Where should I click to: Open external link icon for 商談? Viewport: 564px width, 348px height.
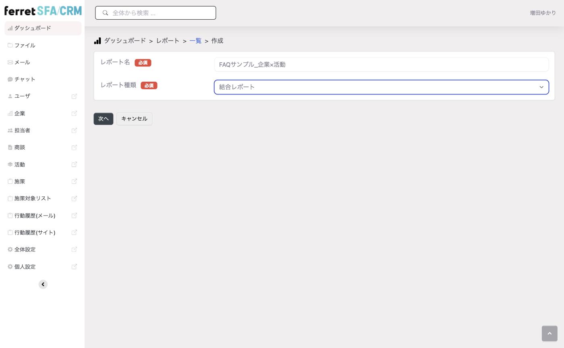point(74,147)
